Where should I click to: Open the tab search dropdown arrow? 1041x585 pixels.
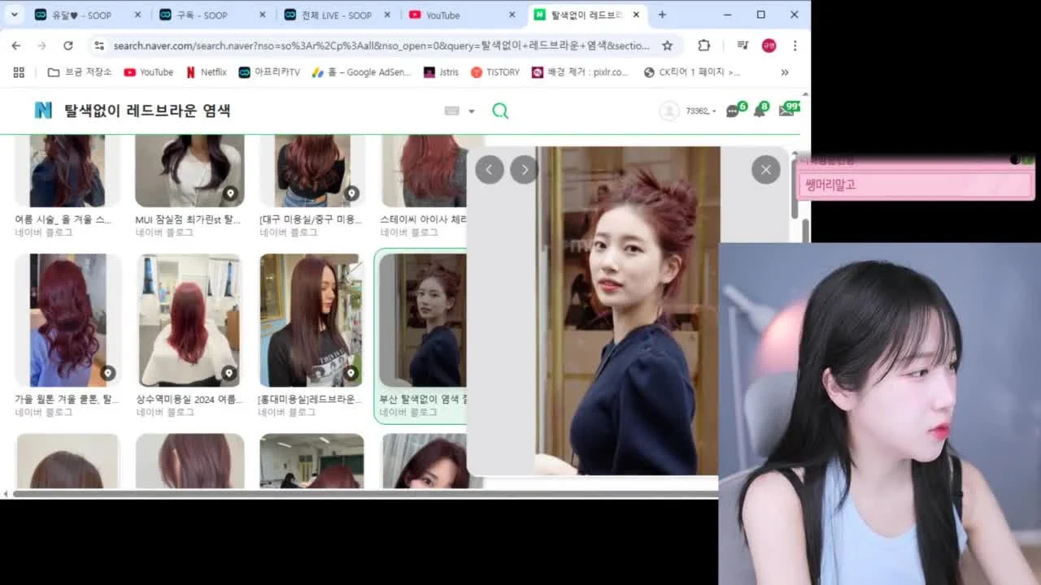pyautogui.click(x=14, y=15)
